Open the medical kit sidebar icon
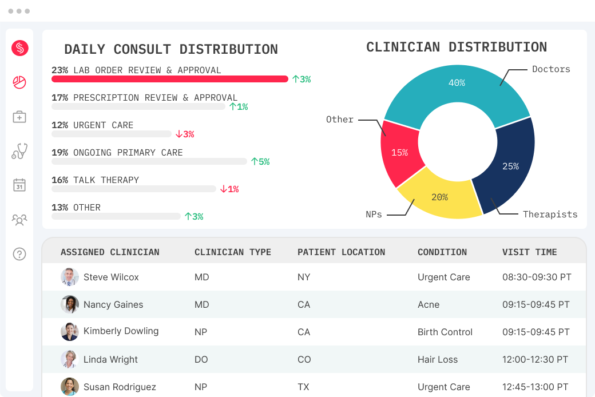 19,117
